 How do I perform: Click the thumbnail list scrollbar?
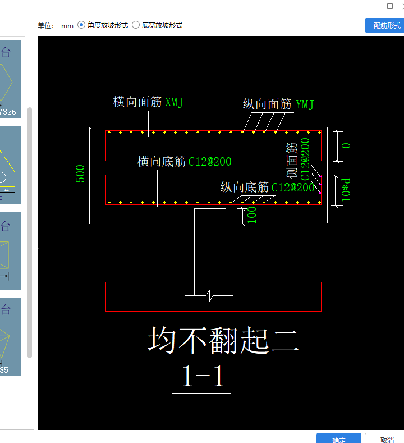coord(30,232)
